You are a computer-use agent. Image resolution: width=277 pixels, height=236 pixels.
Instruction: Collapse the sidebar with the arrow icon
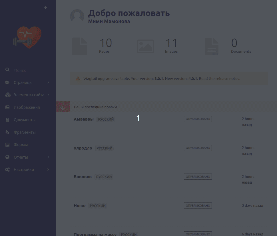pyautogui.click(x=46, y=8)
